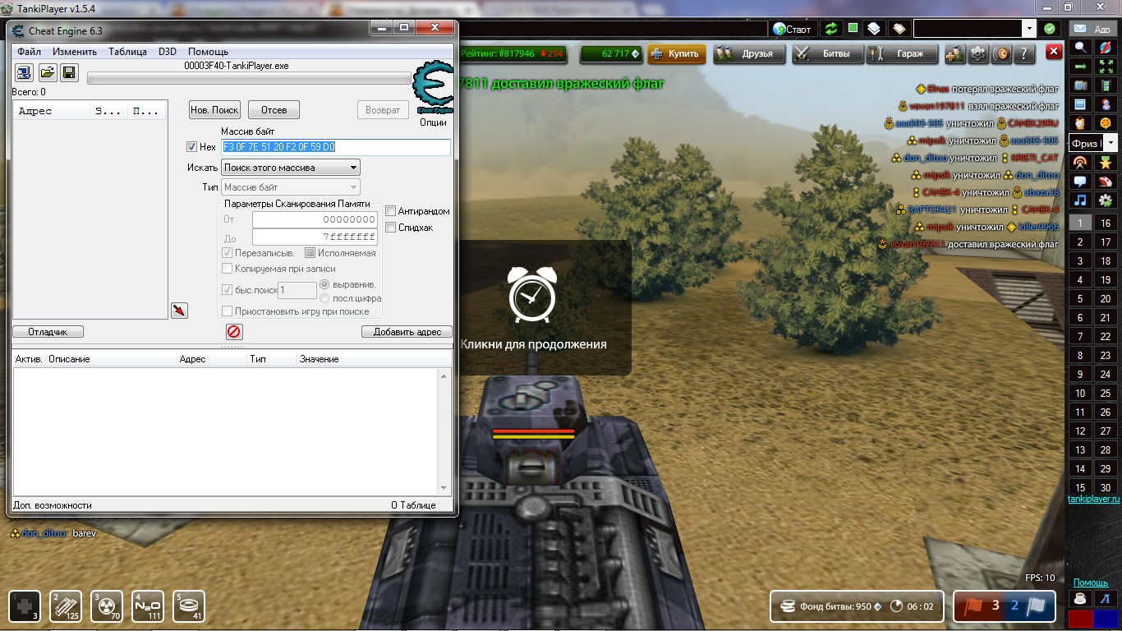Click the Старт button in TankiPlayer toolbar
Image resolution: width=1122 pixels, height=631 pixels.
point(792,29)
